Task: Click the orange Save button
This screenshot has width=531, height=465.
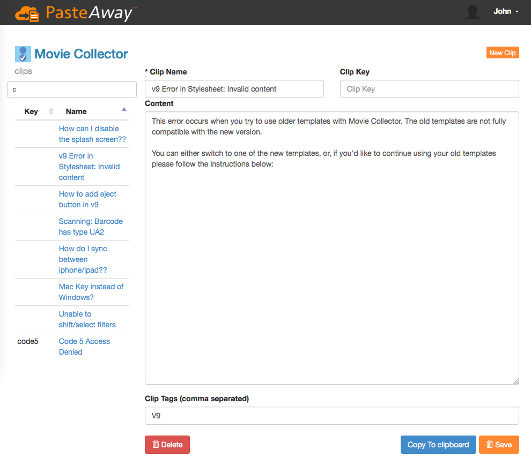Action: click(499, 444)
